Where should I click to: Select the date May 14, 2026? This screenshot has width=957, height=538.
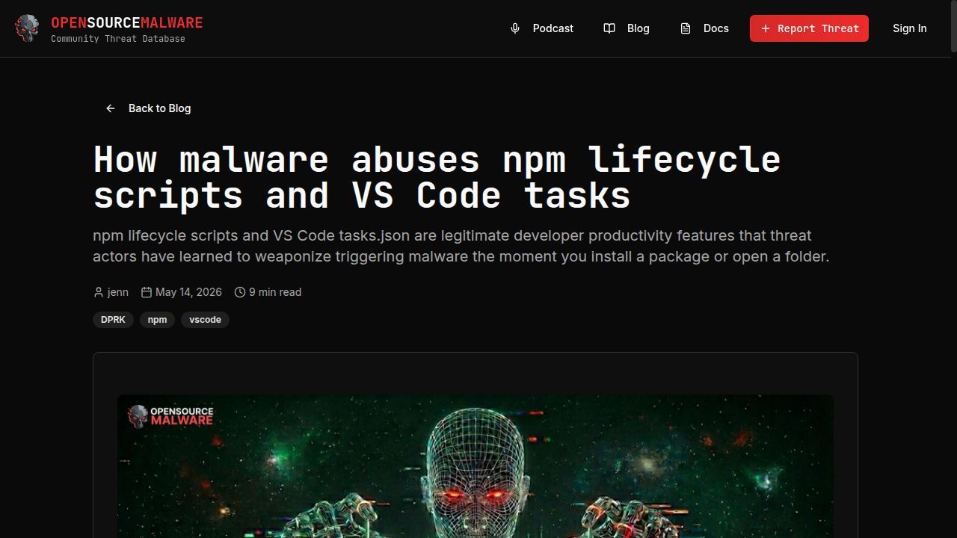[188, 292]
